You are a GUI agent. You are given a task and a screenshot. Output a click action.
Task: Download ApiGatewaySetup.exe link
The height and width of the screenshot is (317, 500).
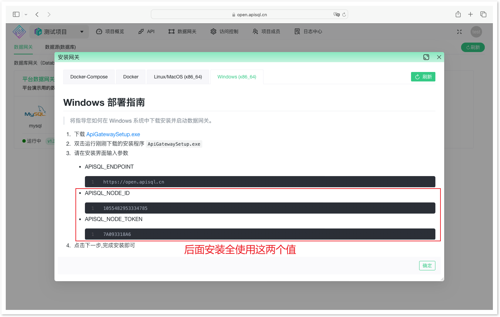113,134
